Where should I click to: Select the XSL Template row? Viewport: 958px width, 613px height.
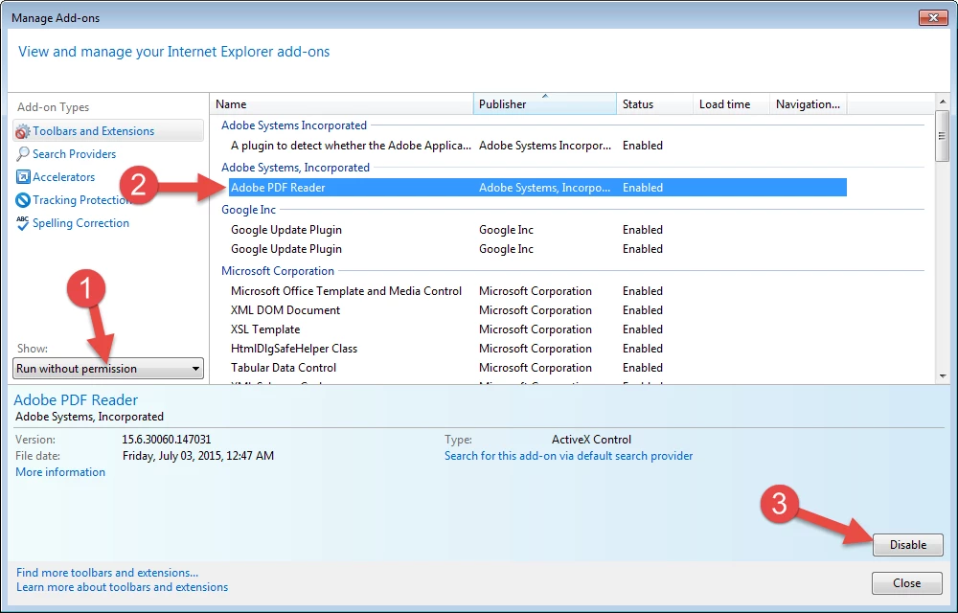point(537,329)
